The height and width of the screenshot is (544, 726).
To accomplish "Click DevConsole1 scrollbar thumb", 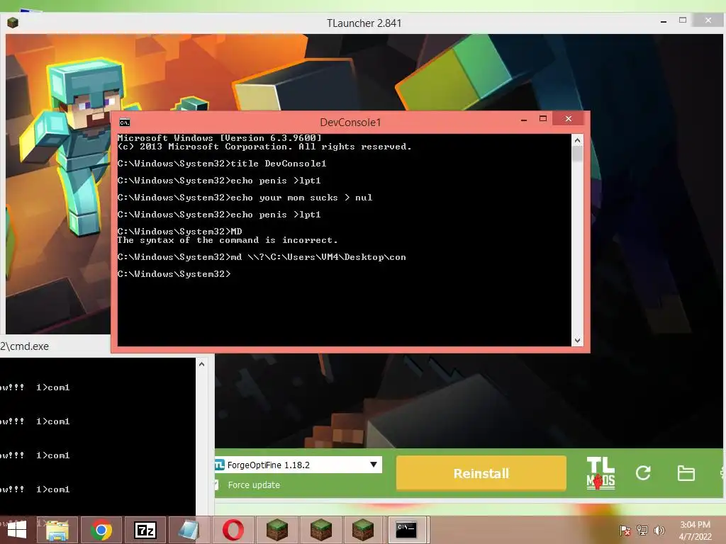I will point(577,154).
